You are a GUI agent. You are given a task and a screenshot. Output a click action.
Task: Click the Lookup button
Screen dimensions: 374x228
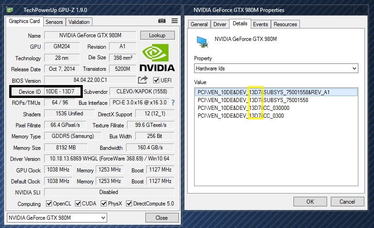157,35
